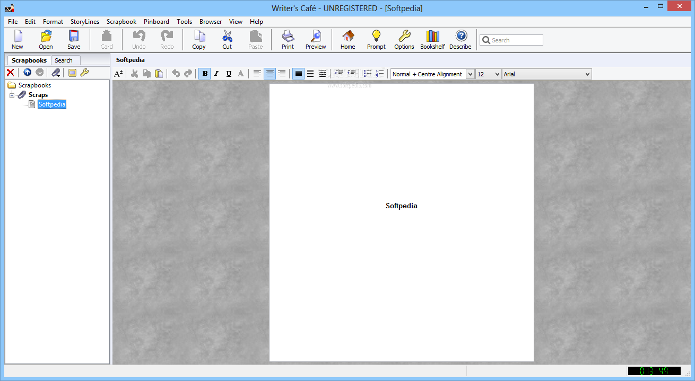Click the font size A± icon
This screenshot has width=695, height=381.
pos(119,74)
